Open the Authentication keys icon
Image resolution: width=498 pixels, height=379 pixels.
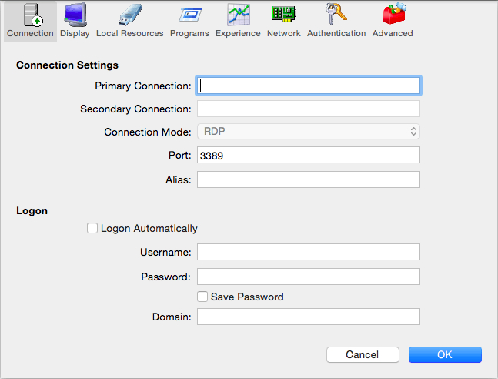pos(336,14)
